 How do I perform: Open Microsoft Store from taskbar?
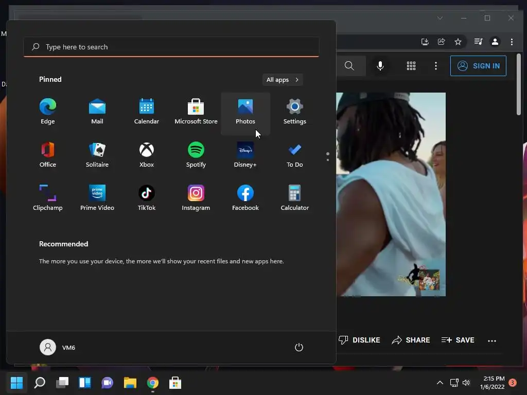pyautogui.click(x=175, y=383)
